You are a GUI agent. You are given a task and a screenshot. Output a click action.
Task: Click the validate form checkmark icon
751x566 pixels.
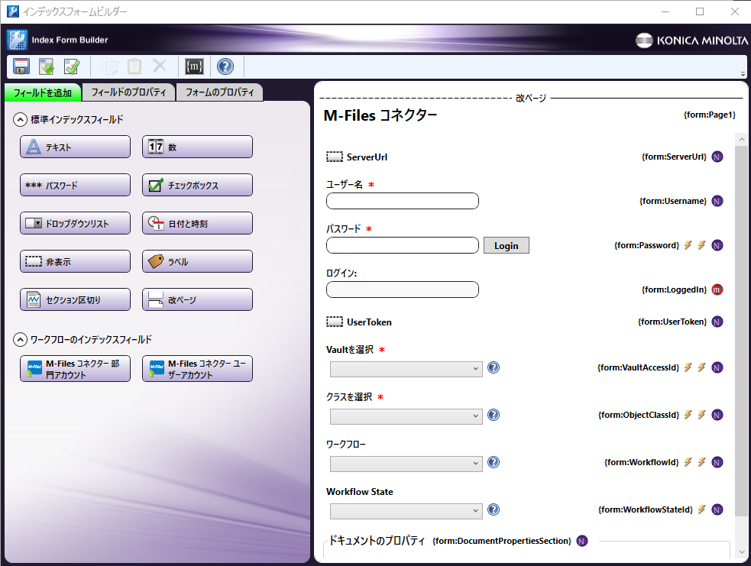[x=72, y=66]
